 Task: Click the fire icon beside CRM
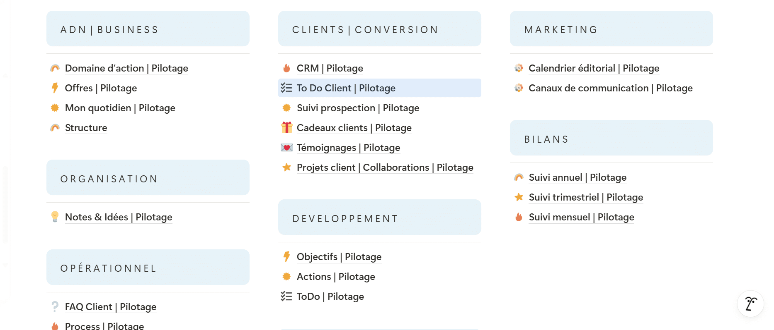286,68
